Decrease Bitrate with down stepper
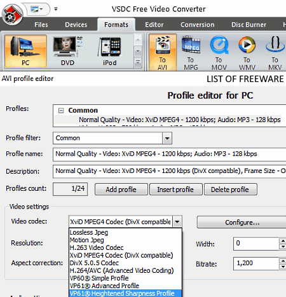Viewport: 286px width, 297px height. (283, 266)
